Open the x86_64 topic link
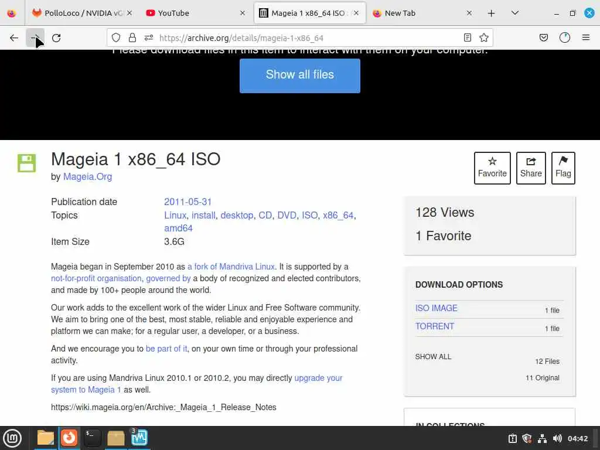600x450 pixels. (x=338, y=215)
